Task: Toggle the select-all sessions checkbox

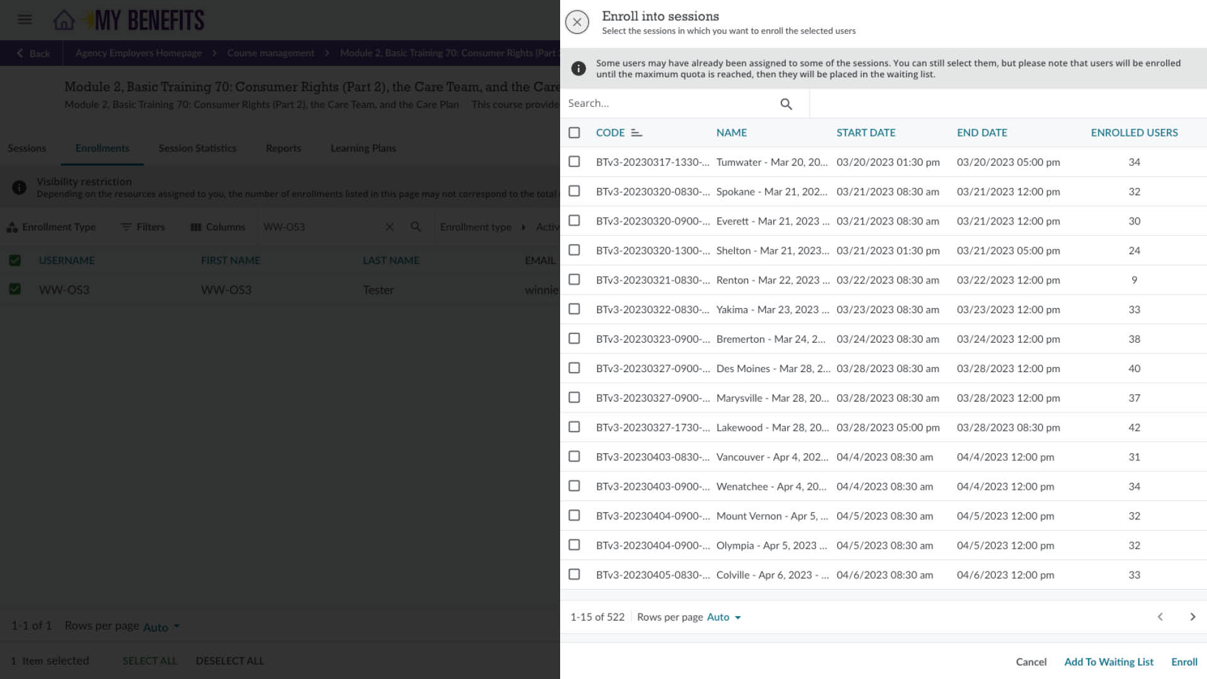Action: 574,133
